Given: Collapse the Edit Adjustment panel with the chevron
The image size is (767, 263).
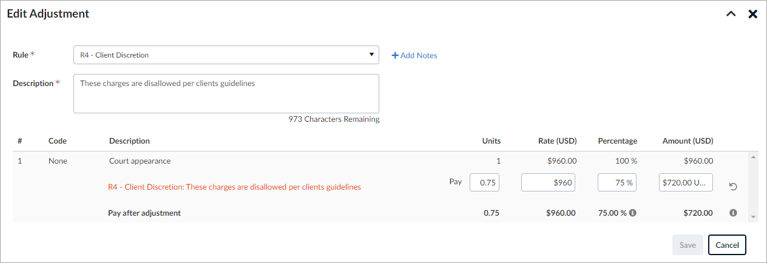Looking at the screenshot, I should pyautogui.click(x=731, y=14).
